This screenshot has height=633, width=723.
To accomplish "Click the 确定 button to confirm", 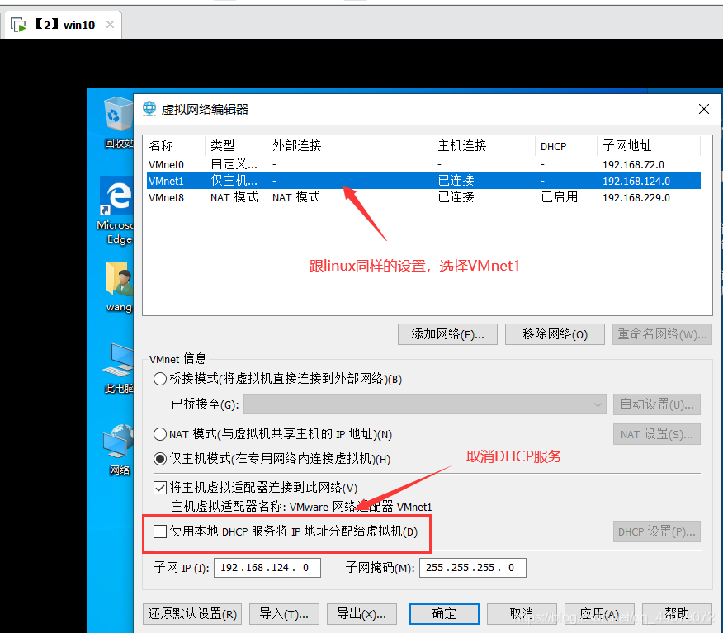I will [445, 614].
